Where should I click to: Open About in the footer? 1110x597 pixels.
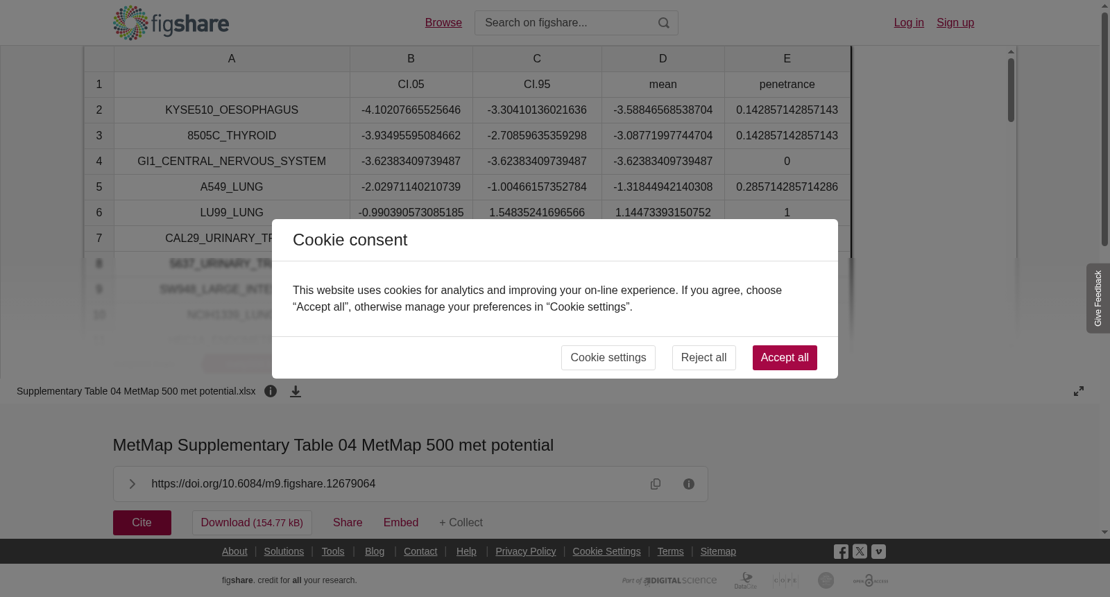pyautogui.click(x=234, y=551)
